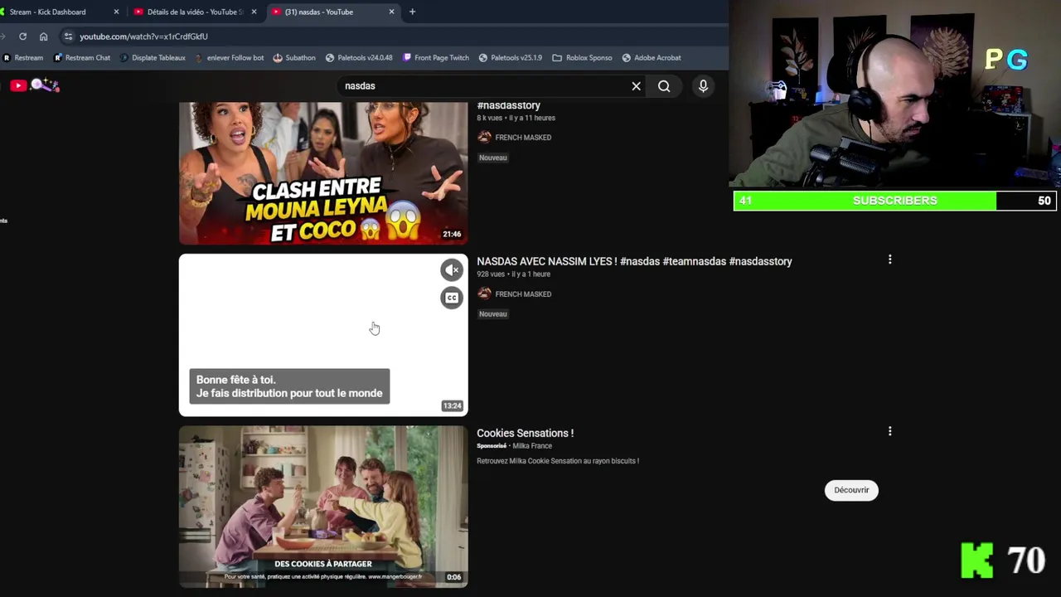The image size is (1061, 597).
Task: Click the Découvrir button on the Milka ad
Action: 851,490
